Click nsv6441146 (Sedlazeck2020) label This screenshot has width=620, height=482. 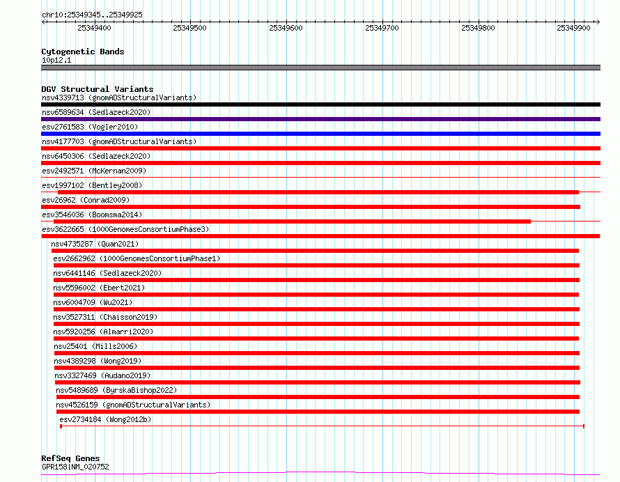(107, 273)
